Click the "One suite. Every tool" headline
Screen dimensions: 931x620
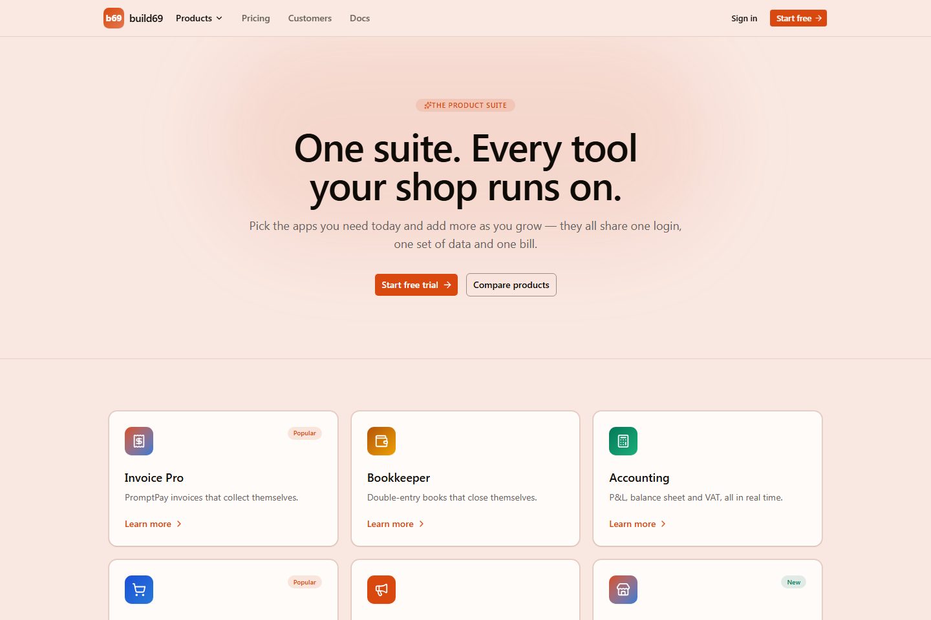click(x=465, y=148)
